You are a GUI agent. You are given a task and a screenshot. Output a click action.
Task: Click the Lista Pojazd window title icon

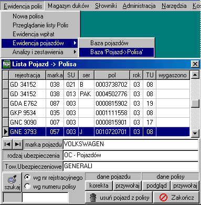pos(7,64)
